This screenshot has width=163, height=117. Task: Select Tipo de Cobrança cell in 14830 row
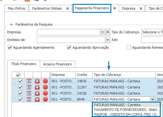point(124,81)
